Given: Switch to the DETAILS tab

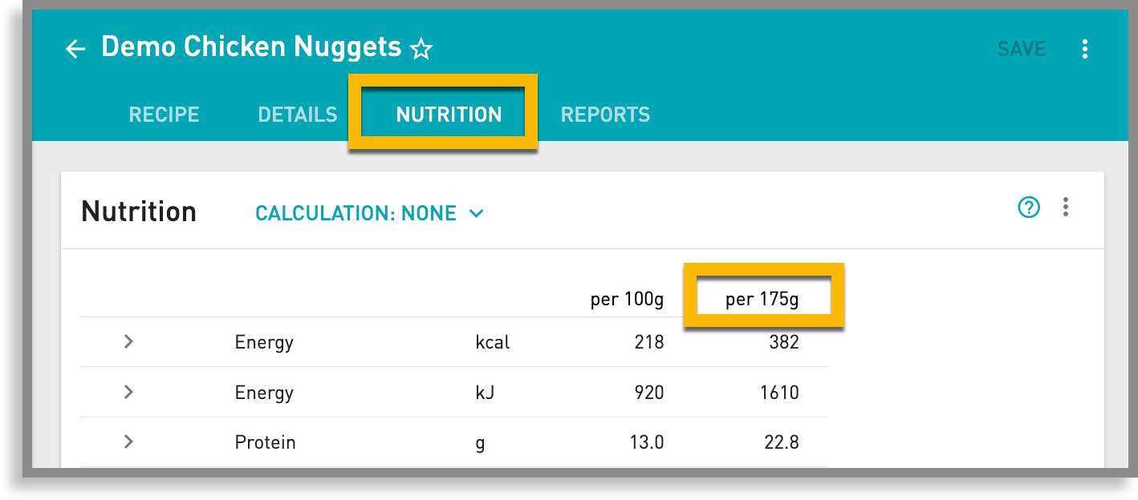Looking at the screenshot, I should [297, 114].
